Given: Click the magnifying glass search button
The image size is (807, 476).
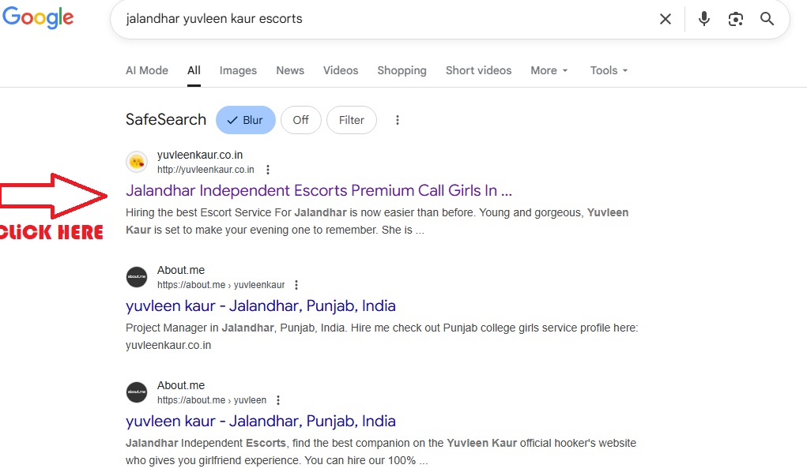Looking at the screenshot, I should 767,19.
